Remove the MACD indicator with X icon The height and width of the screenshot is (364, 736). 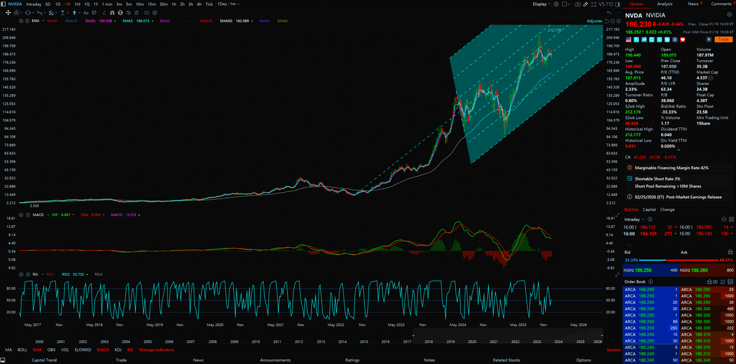point(28,215)
